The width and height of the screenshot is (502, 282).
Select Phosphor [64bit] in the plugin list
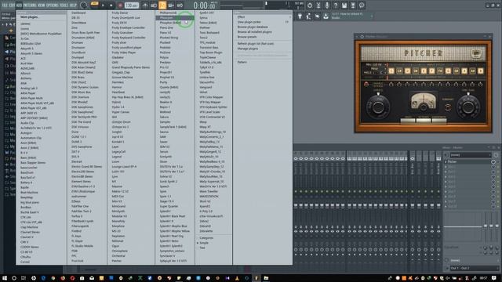click(x=170, y=23)
